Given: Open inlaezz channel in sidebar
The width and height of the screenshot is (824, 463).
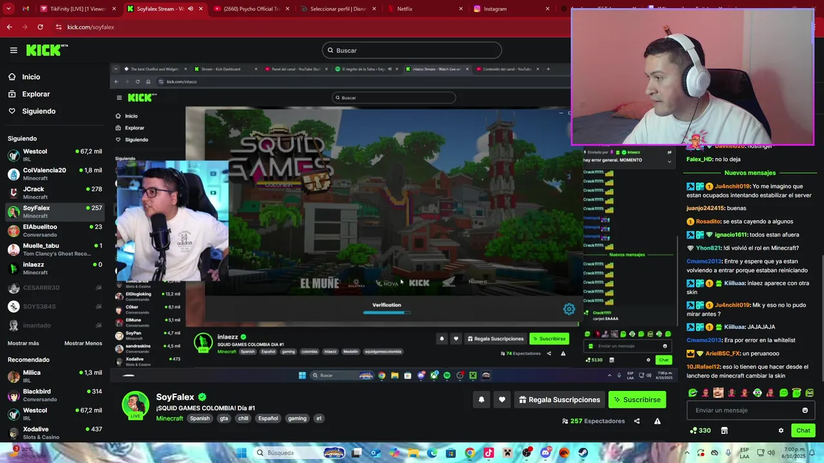Looking at the screenshot, I should (55, 268).
